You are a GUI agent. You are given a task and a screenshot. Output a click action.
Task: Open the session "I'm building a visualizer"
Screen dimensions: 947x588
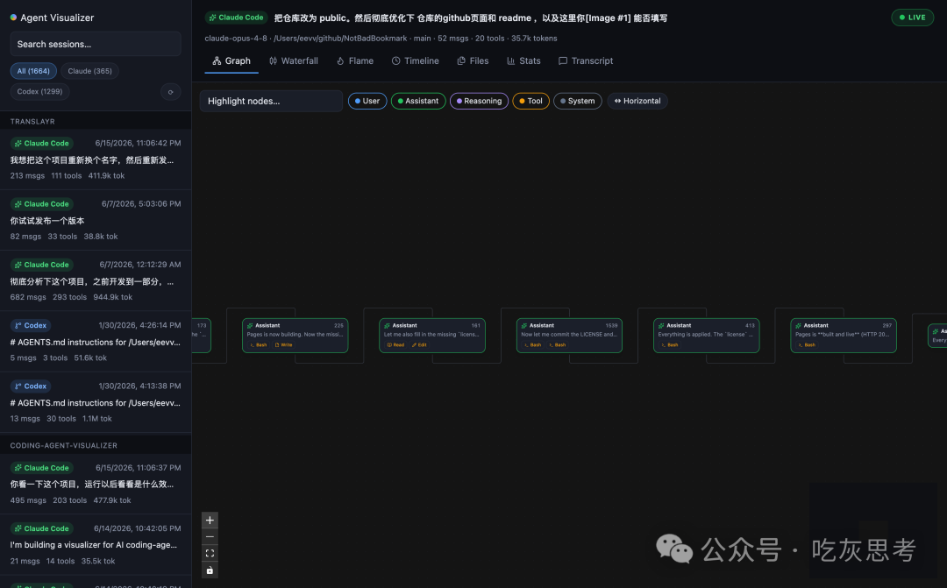[x=96, y=544]
